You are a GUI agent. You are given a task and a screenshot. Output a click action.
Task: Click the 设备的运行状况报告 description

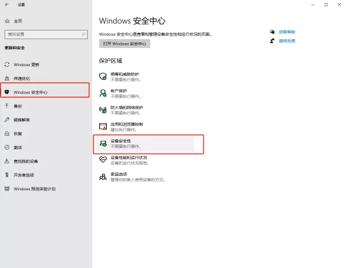coord(130,163)
